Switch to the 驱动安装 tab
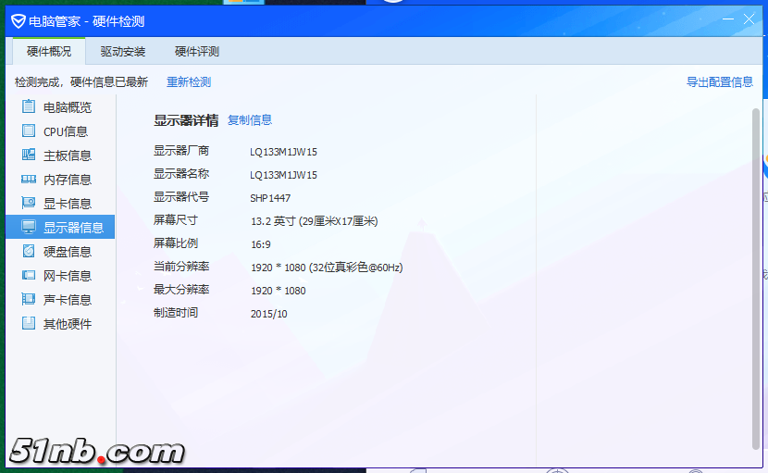Image resolution: width=768 pixels, height=473 pixels. coord(123,52)
